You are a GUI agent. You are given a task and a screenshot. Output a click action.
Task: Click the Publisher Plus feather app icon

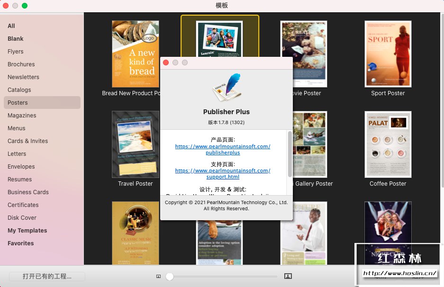click(227, 87)
